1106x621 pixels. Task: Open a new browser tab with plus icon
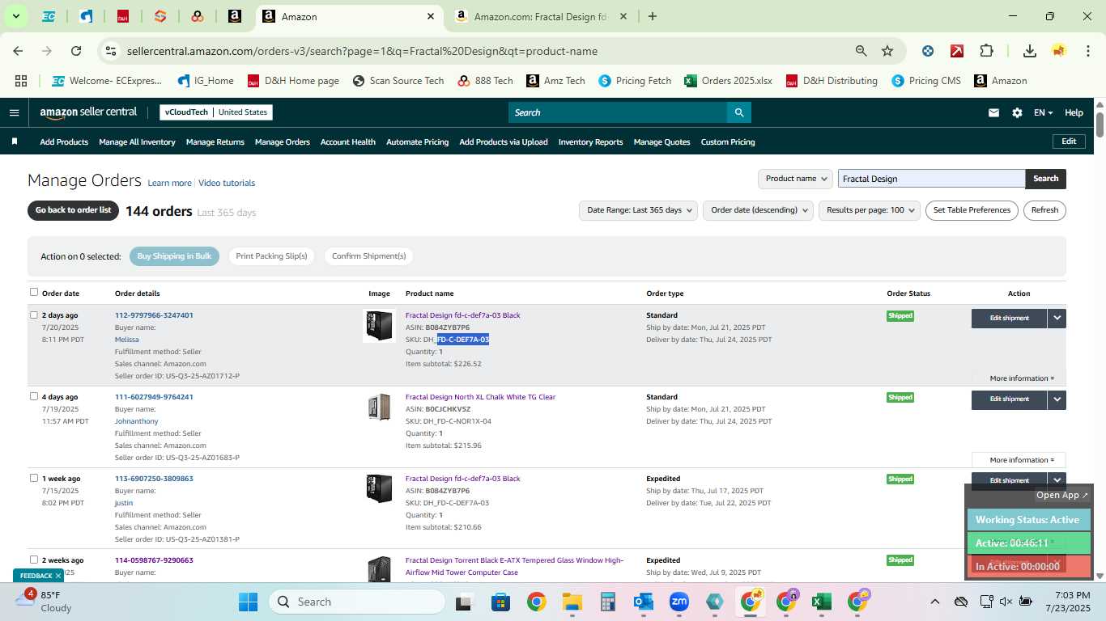point(653,16)
